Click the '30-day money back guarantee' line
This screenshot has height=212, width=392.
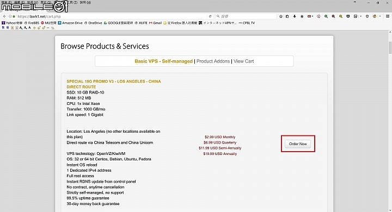(93, 204)
